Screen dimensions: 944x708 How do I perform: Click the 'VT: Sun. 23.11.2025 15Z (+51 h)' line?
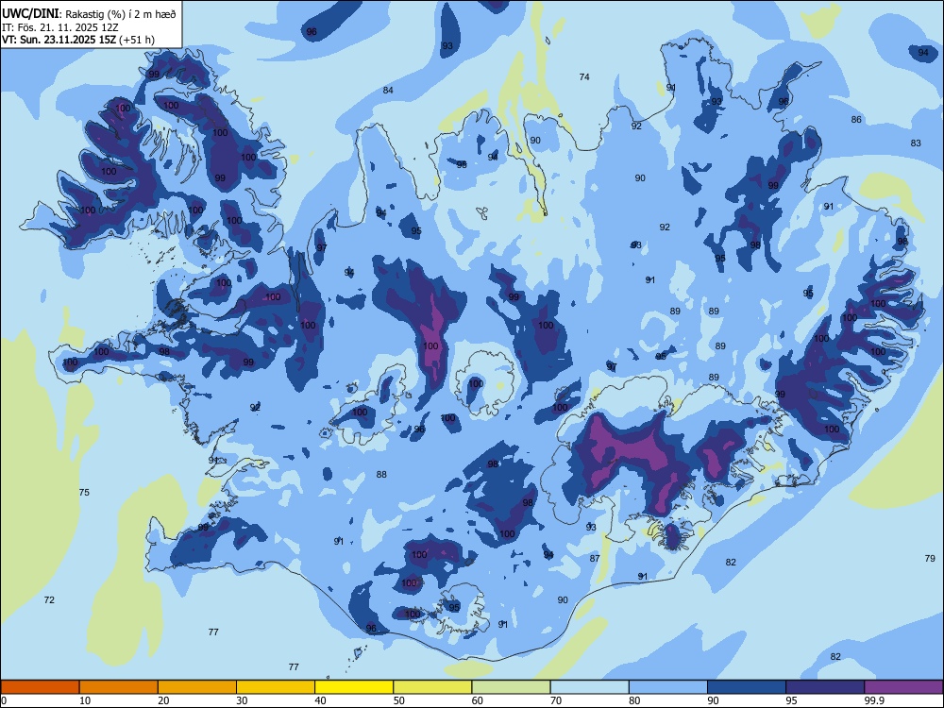(78, 40)
